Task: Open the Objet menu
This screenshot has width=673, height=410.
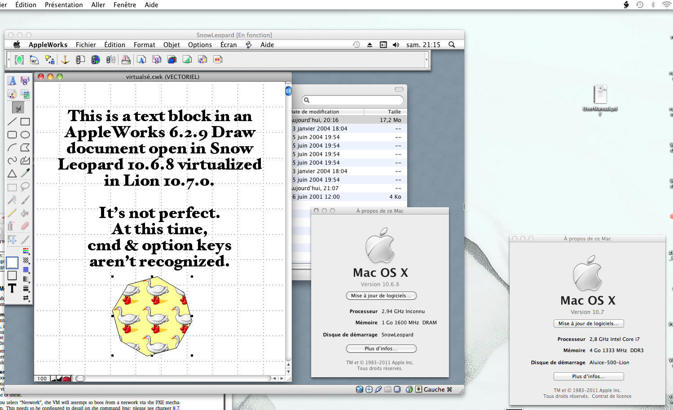Action: pos(172,45)
